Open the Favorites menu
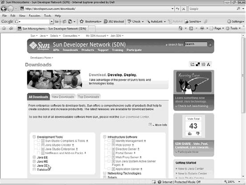The width and height of the screenshot is (246, 185). (x=35, y=16)
